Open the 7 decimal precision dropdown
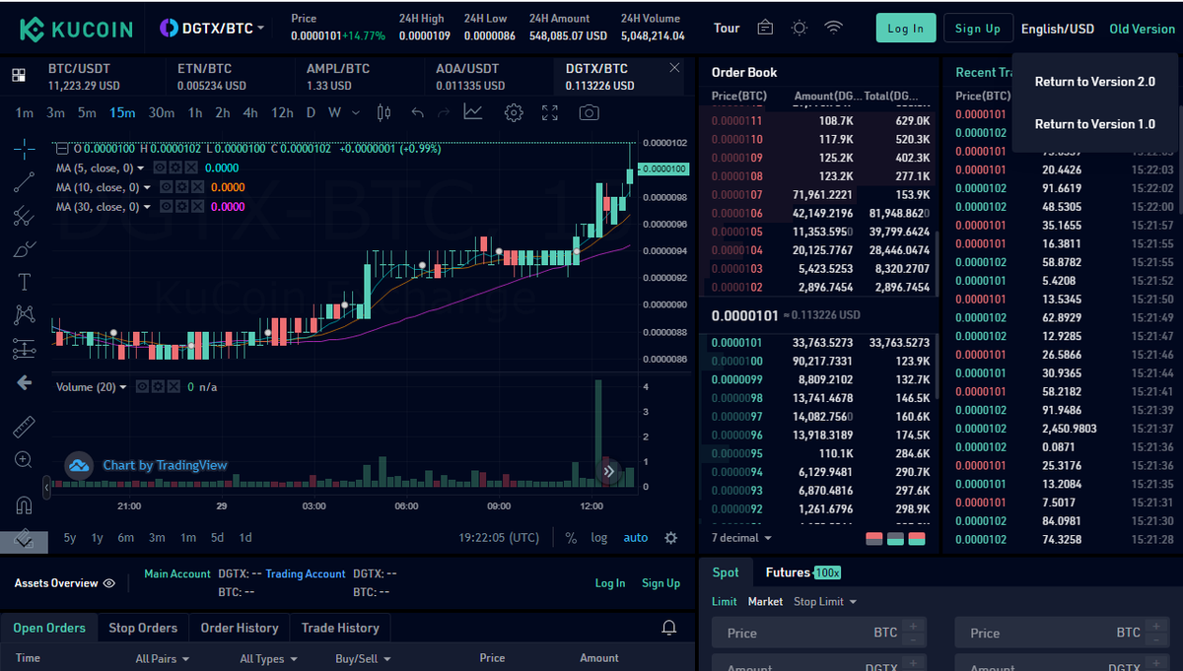 742,538
